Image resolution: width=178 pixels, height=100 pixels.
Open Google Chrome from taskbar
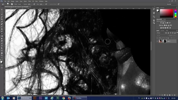coord(63,98)
